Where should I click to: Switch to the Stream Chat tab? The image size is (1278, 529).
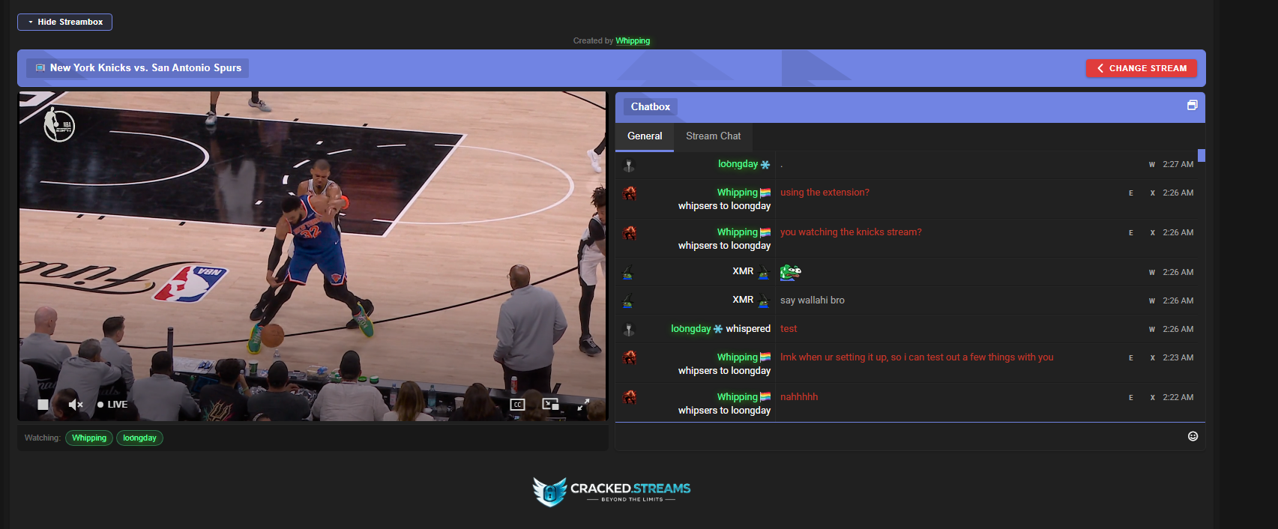(x=713, y=136)
